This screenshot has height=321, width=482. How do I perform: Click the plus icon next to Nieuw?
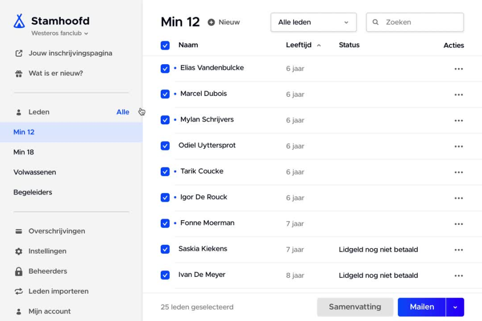pos(211,22)
